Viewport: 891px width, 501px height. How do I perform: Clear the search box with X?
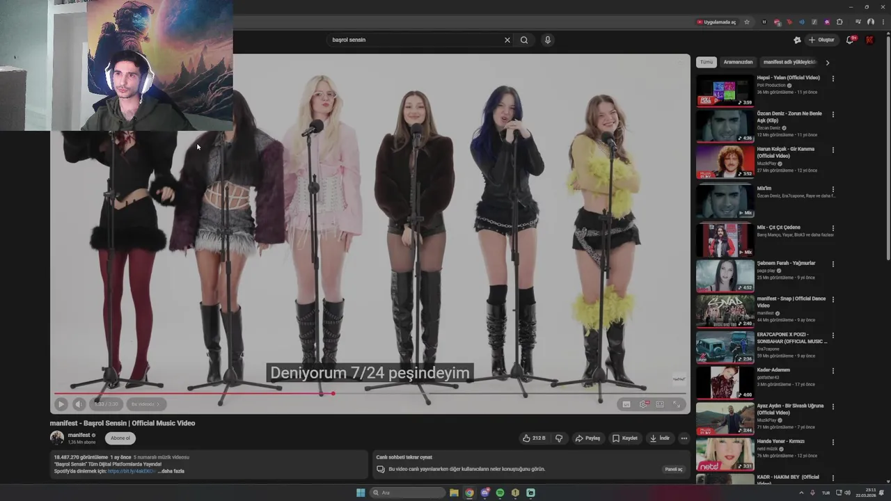point(507,40)
